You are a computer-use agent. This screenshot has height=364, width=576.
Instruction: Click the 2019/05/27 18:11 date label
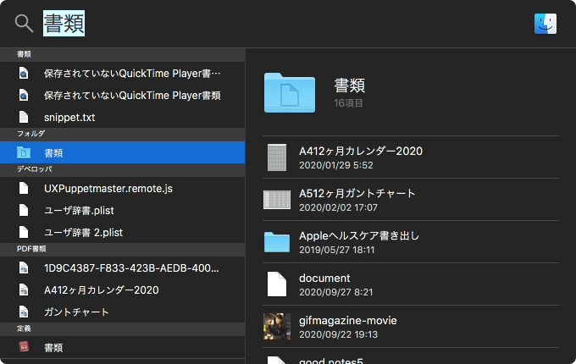[337, 250]
